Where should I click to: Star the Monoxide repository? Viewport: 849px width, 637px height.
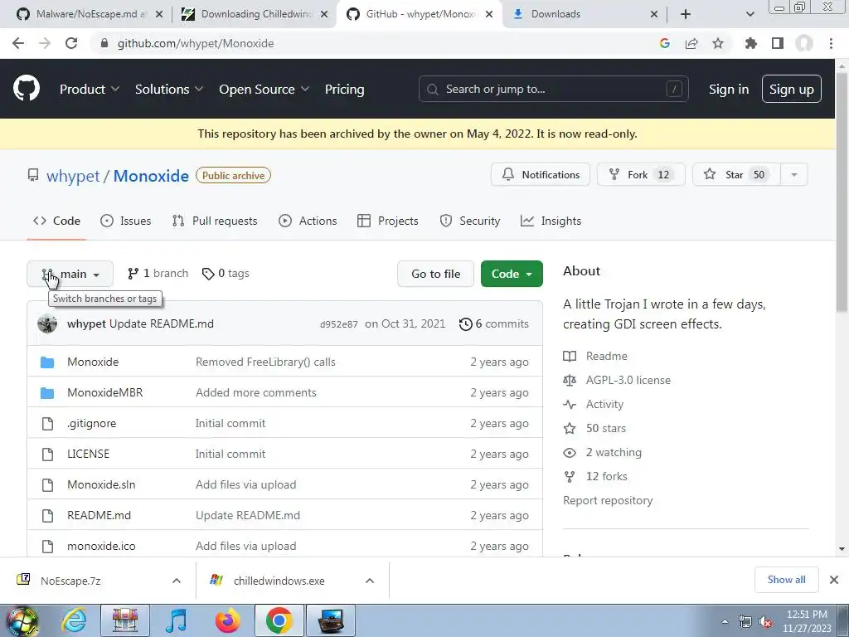(x=736, y=175)
